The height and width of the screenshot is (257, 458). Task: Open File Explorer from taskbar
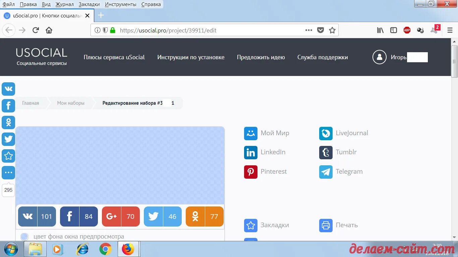click(35, 249)
